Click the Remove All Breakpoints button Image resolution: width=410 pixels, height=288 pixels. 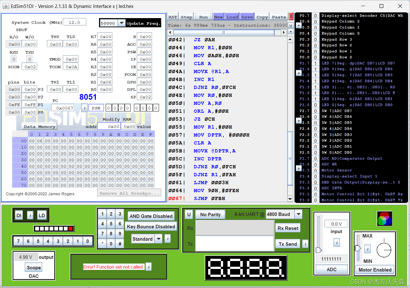pos(129,193)
